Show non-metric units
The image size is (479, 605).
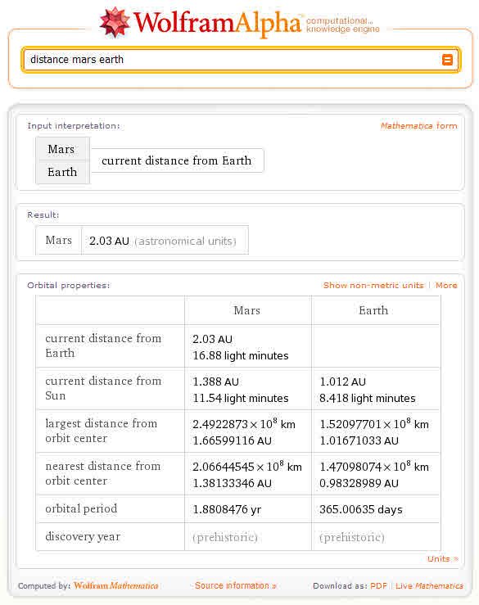click(373, 286)
